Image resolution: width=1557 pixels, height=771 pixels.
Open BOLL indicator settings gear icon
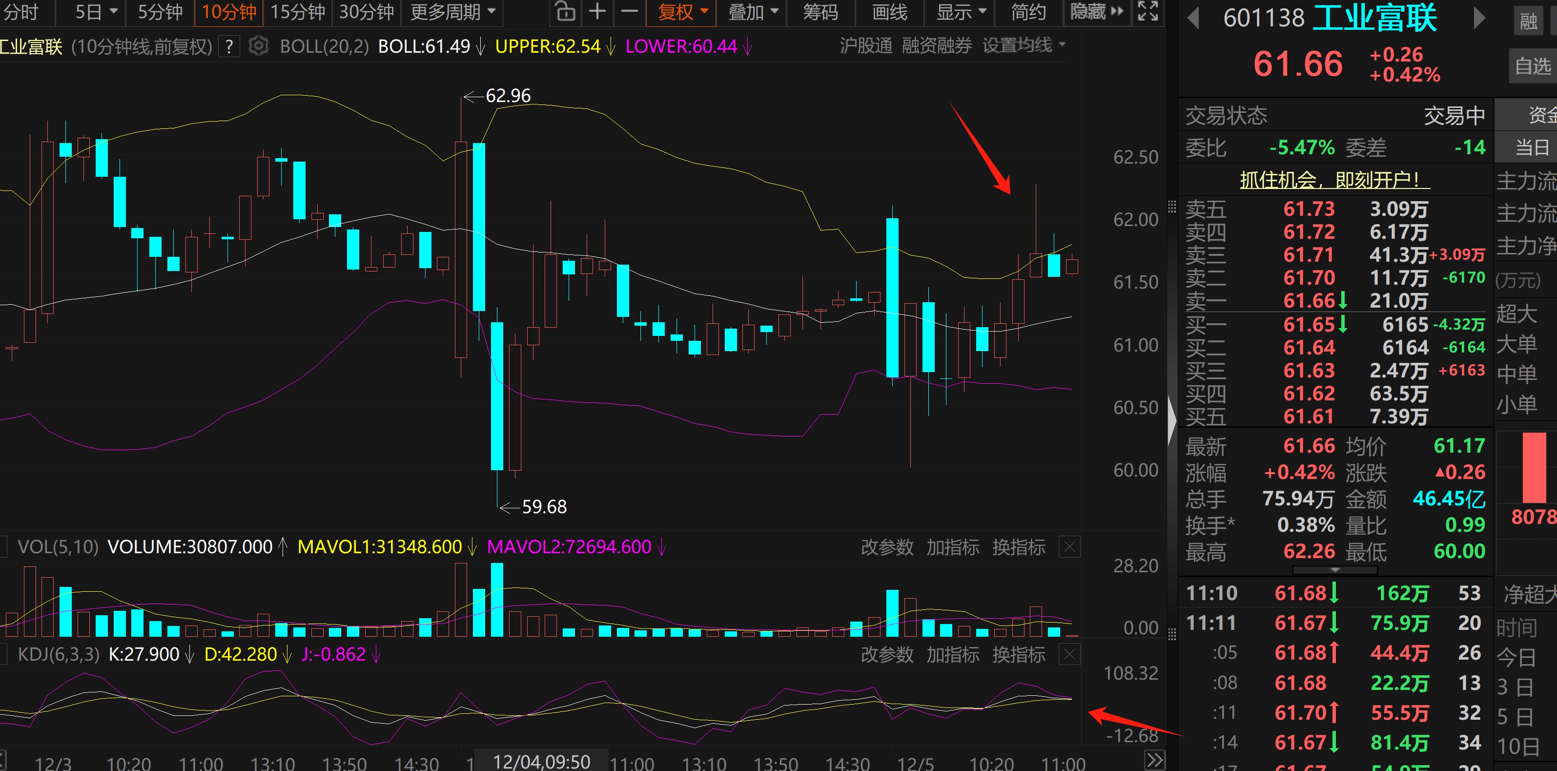(x=259, y=46)
